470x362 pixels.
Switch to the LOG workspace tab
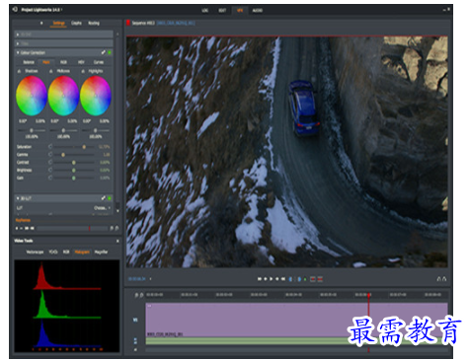(x=204, y=11)
